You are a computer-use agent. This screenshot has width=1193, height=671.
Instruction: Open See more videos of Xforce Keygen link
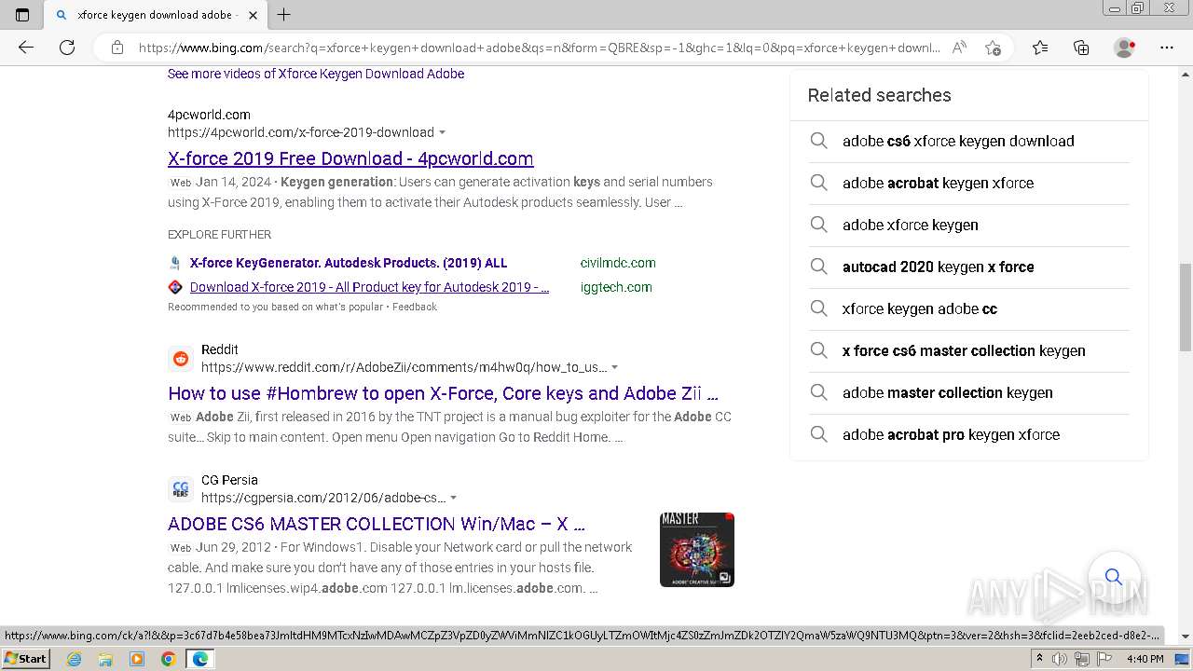click(316, 74)
